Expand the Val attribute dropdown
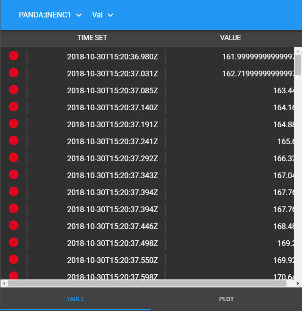 coord(103,15)
